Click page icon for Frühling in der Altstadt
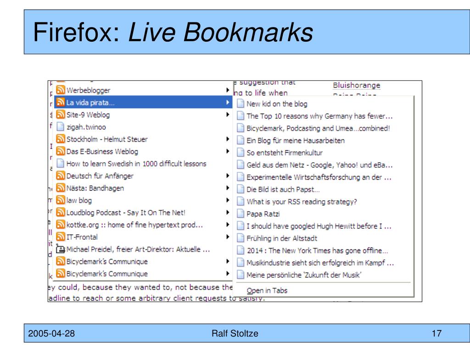 [x=241, y=238]
